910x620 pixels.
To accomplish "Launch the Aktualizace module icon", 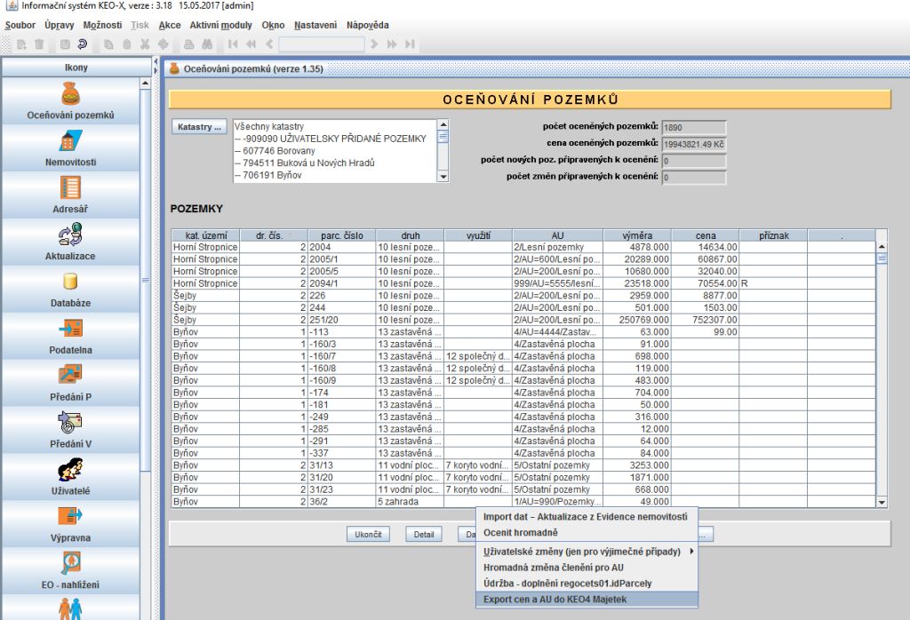I will click(x=70, y=234).
